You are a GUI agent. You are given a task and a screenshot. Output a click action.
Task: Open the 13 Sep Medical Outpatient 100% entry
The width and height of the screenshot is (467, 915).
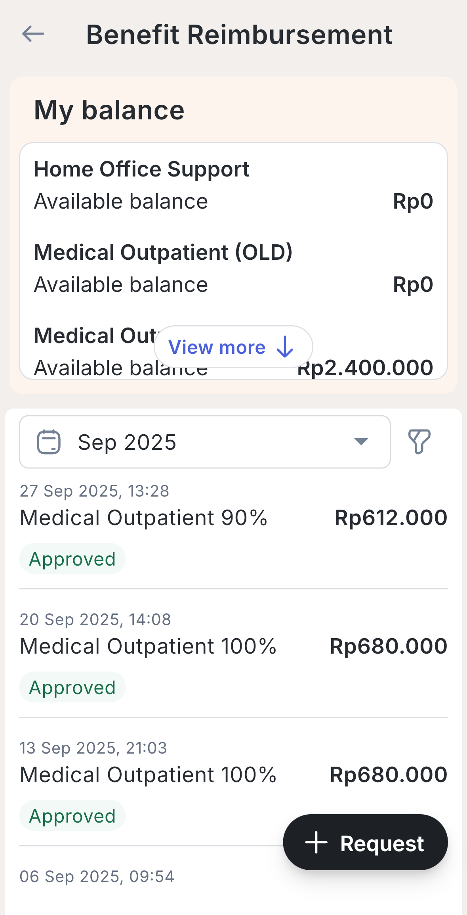tap(148, 775)
